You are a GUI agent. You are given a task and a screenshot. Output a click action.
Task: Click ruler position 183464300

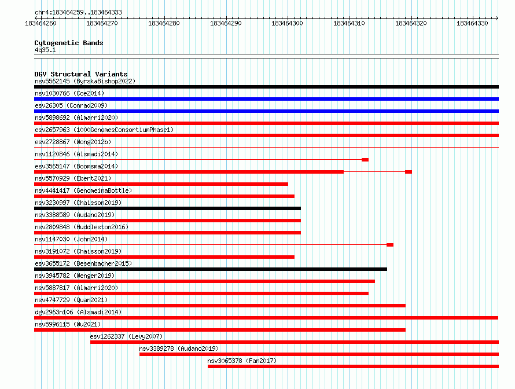pyautogui.click(x=288, y=23)
